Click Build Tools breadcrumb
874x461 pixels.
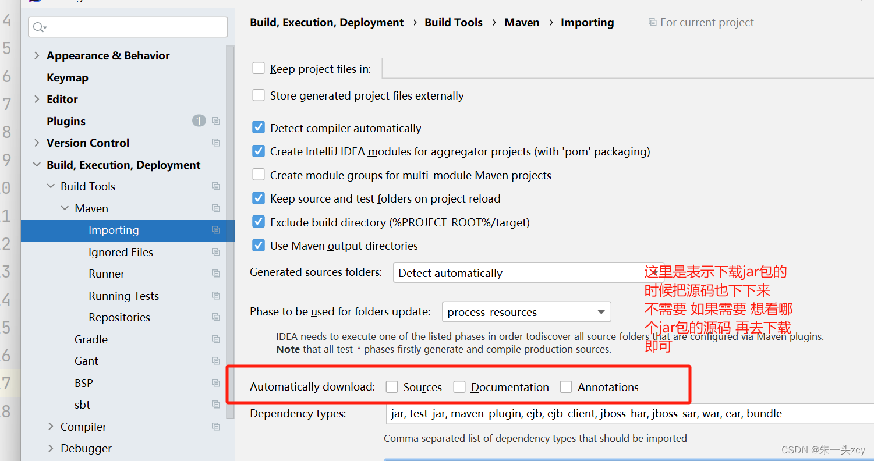[454, 22]
